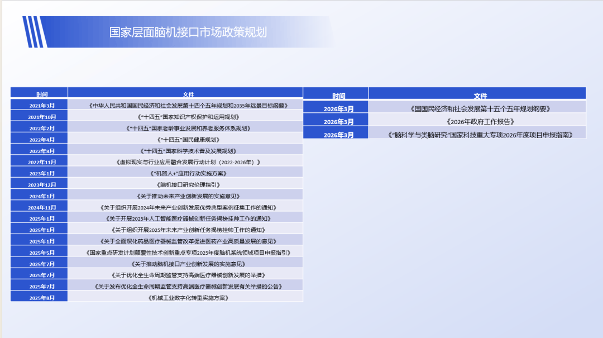Screen dimensions: 603x338
Task: Click the "机器人+"应用行动实施方案 file cell
Action: [x=185, y=173]
